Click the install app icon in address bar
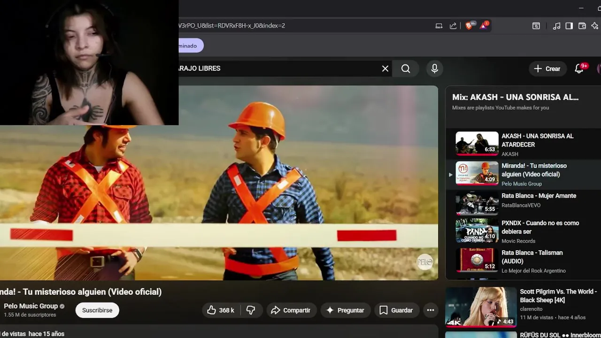This screenshot has width=601, height=338. [439, 26]
